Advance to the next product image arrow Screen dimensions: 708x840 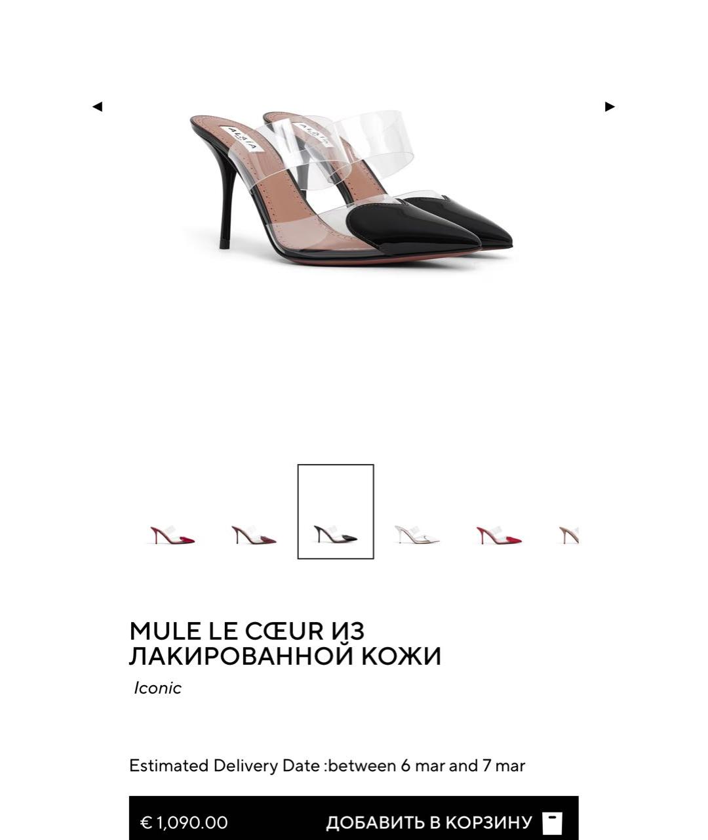[x=610, y=106]
